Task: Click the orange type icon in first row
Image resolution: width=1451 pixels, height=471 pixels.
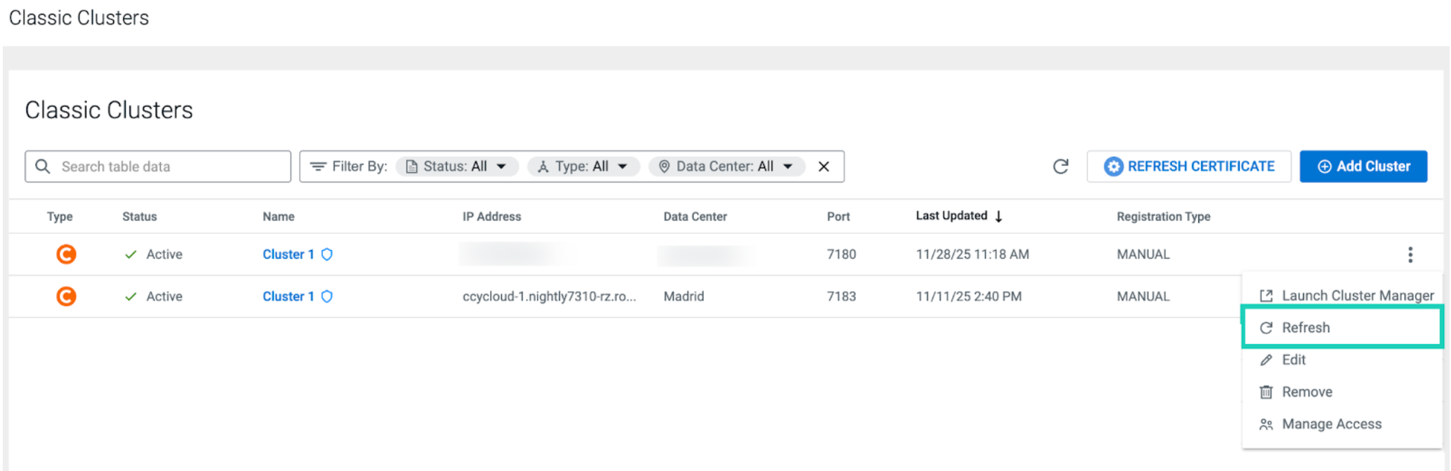Action: pos(66,254)
